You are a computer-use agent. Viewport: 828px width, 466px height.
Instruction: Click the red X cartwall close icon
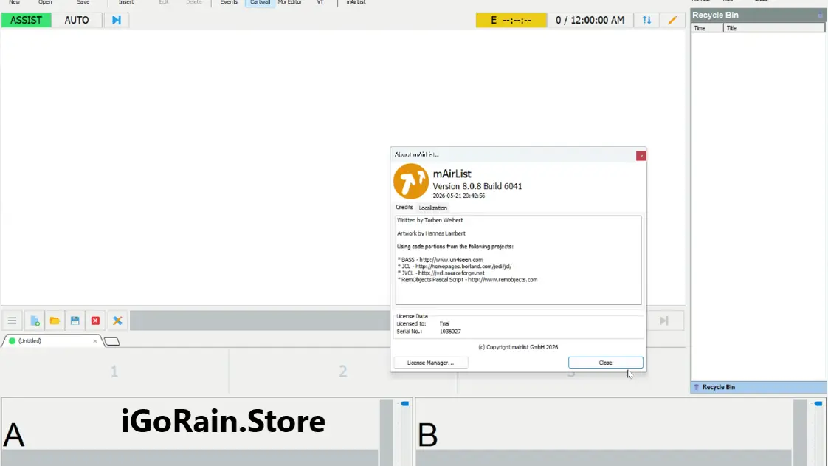pyautogui.click(x=96, y=321)
